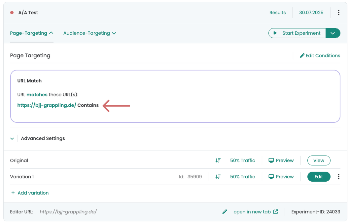Click the red status dot beside A/A Test
Image resolution: width=350 pixels, height=224 pixels.
click(12, 13)
